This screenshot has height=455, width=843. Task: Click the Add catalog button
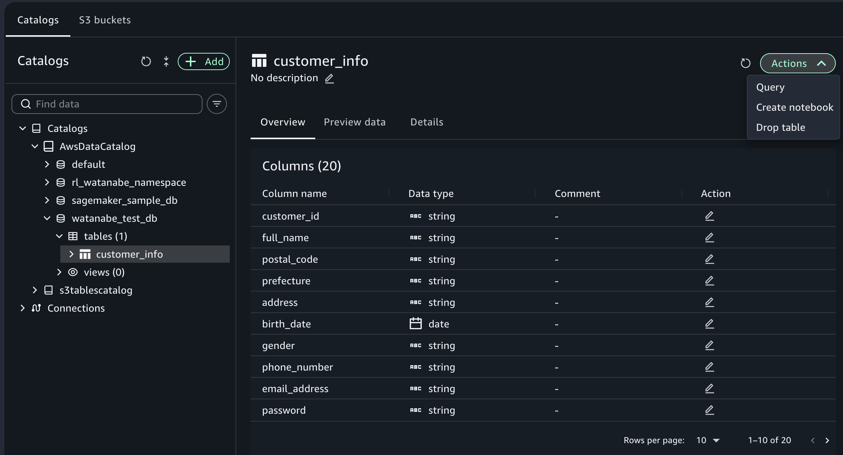pos(204,61)
